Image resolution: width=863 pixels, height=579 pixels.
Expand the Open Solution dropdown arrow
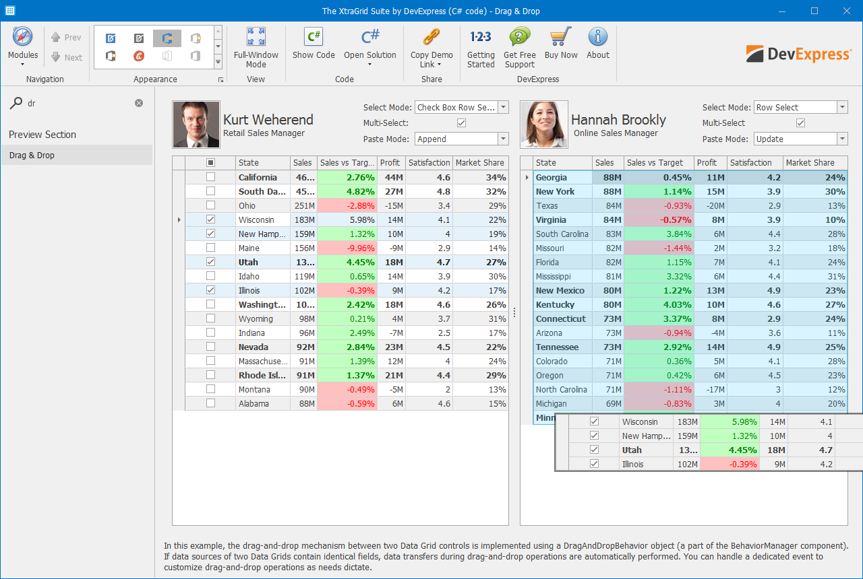point(370,65)
